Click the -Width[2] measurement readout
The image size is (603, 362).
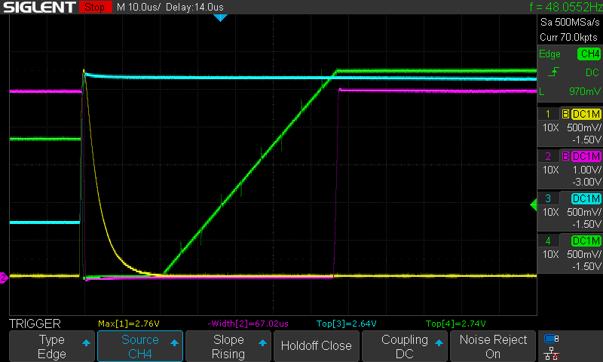pyautogui.click(x=249, y=323)
